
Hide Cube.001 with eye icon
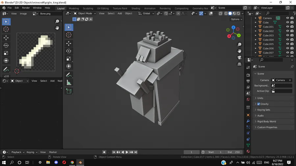click(287, 27)
